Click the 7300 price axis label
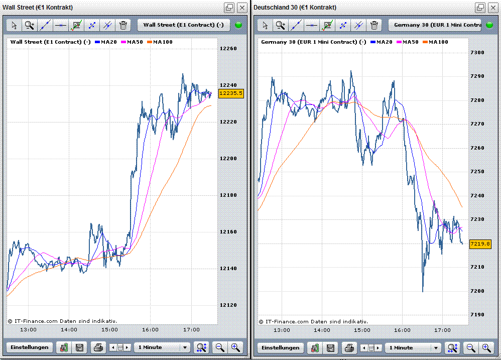This screenshot has width=501, height=360. [x=477, y=52]
